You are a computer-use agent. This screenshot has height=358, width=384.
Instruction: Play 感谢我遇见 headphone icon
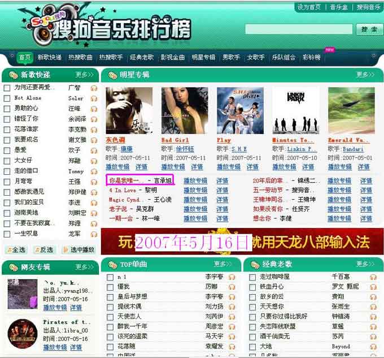(x=94, y=192)
